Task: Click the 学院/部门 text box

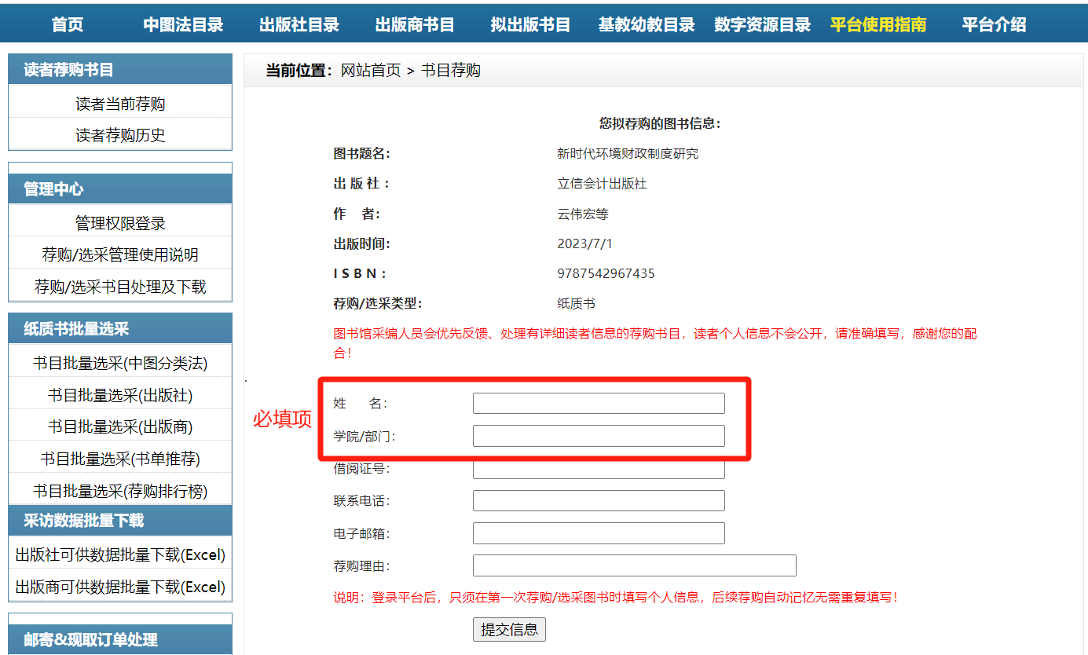Action: 598,436
